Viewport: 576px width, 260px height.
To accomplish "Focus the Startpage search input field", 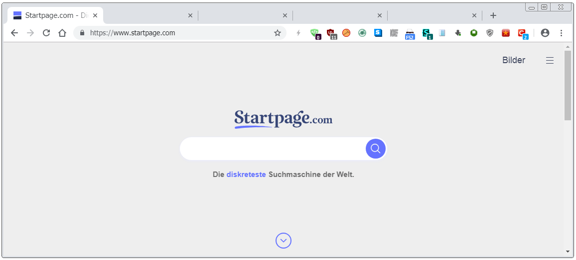I will tap(273, 149).
